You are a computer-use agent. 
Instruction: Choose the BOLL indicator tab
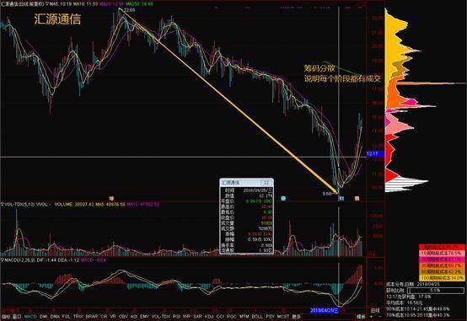point(257,317)
